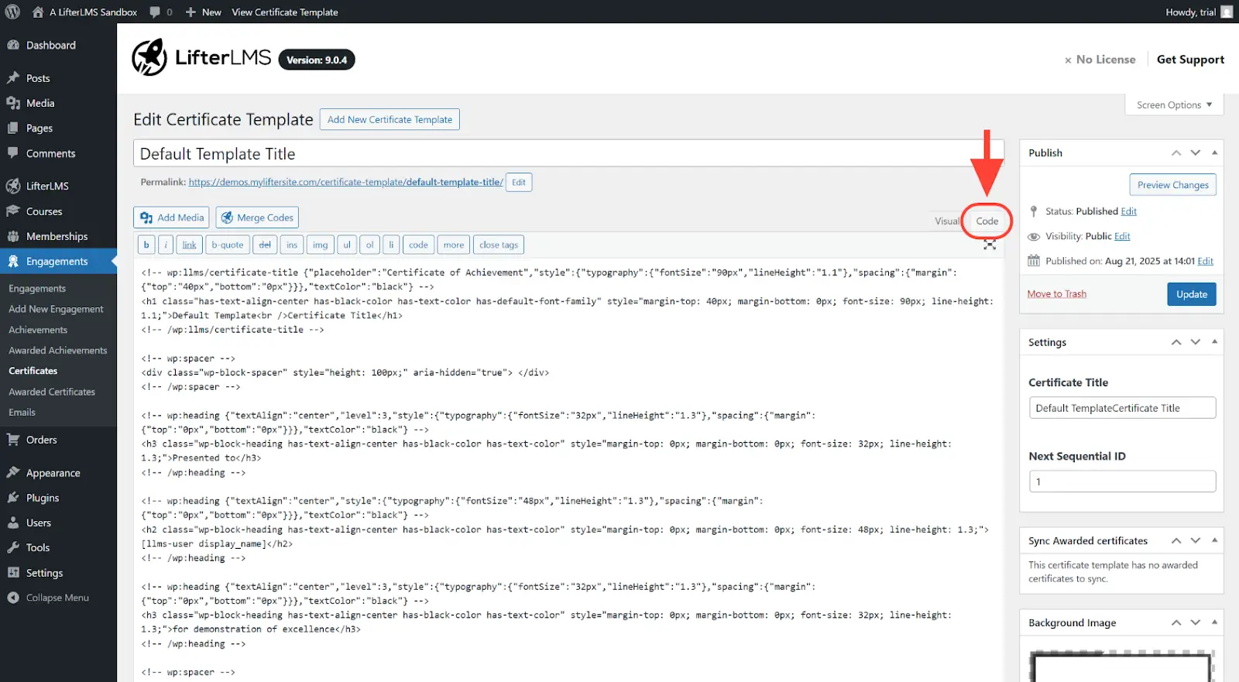Image resolution: width=1239 pixels, height=682 pixels.
Task: Insert italic tag with i button
Action: coord(165,245)
